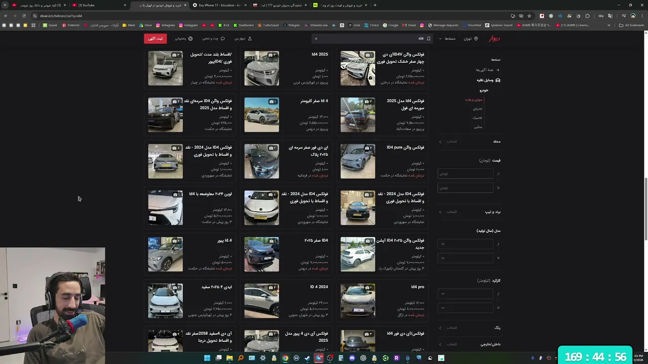
Task: Open the model year 'from' dropdown
Action: pyautogui.click(x=465, y=244)
